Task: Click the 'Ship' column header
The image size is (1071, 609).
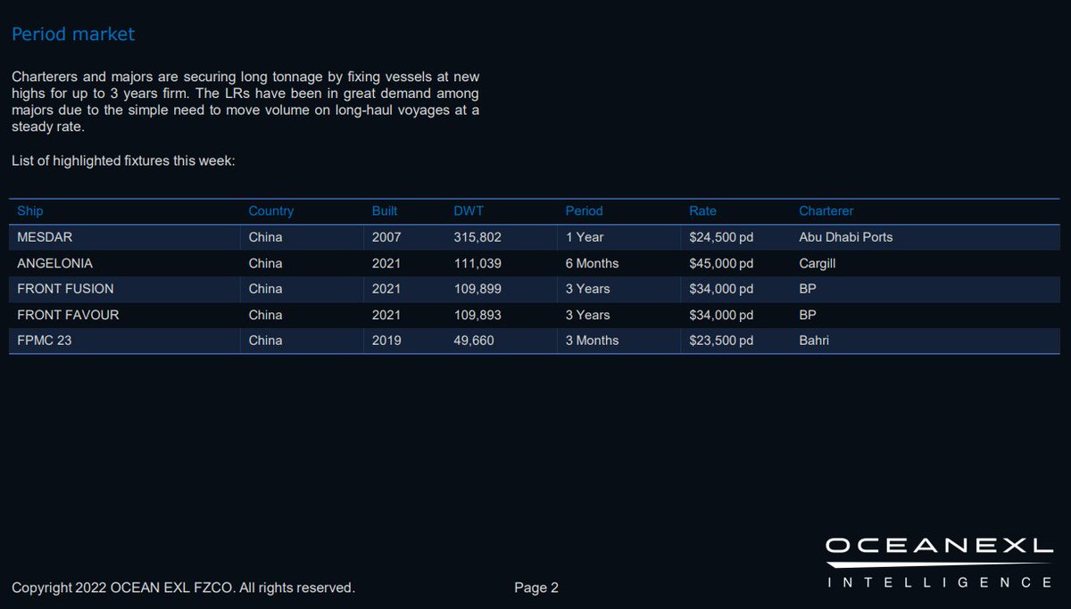Action: click(x=30, y=211)
